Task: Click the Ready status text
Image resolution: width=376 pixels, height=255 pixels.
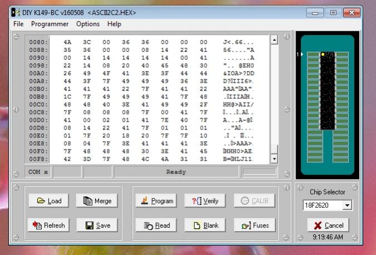Action: pyautogui.click(x=176, y=172)
